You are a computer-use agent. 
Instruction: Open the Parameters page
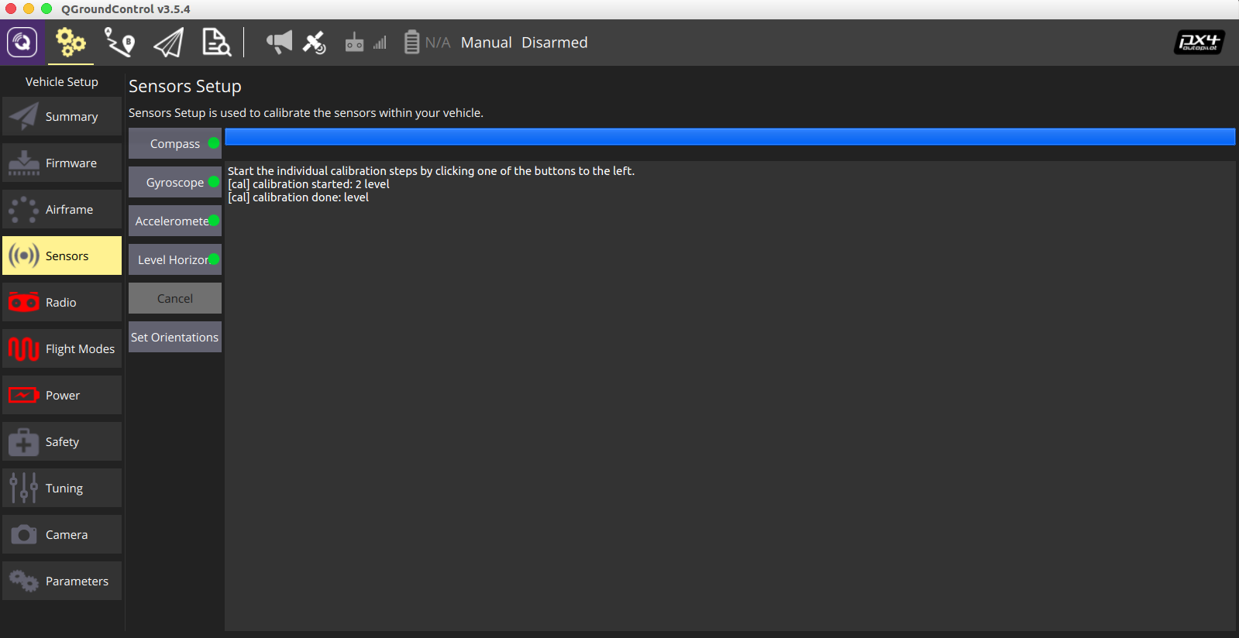click(62, 581)
